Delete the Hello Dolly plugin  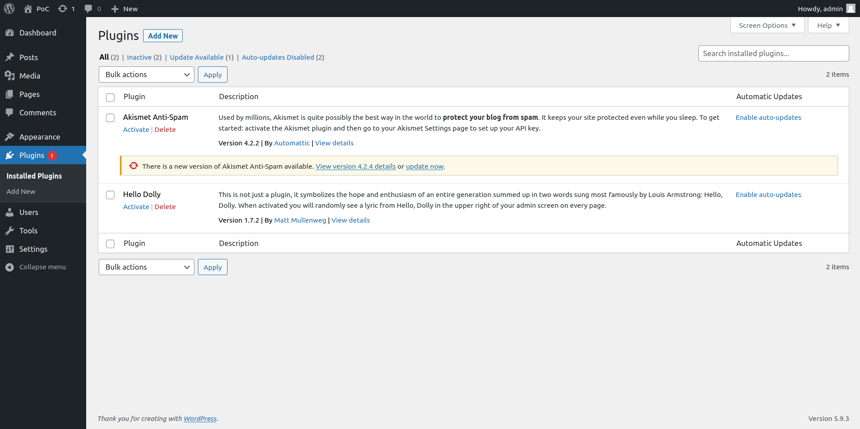[x=165, y=207]
